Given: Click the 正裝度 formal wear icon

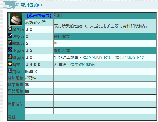Looking at the screenshot, I should [x=10, y=50].
